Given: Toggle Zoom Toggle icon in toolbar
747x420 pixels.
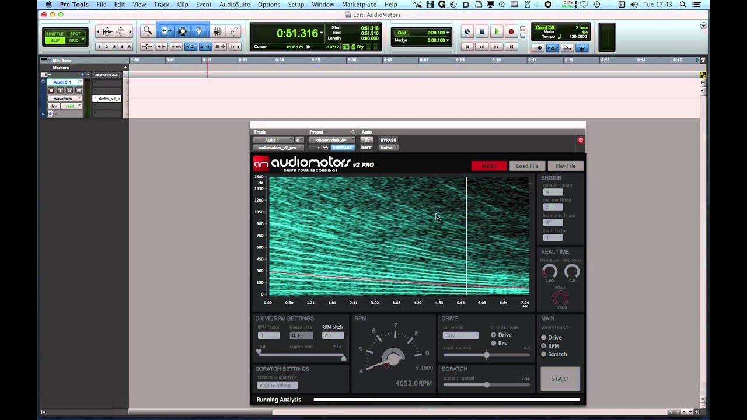Looking at the screenshot, I should [x=148, y=47].
